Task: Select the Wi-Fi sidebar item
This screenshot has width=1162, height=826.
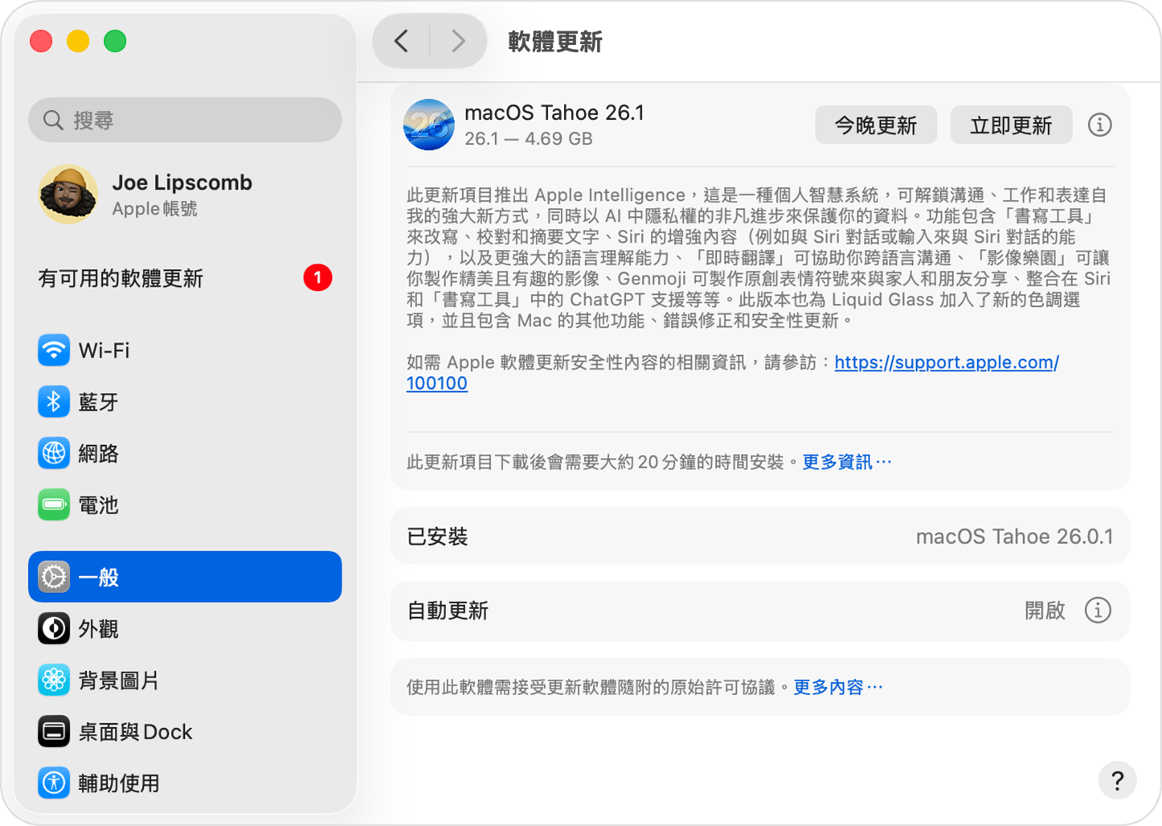Action: (185, 350)
